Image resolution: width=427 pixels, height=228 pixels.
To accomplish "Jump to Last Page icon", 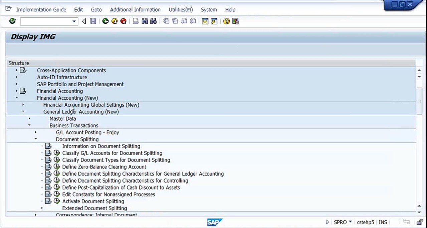I will point(193,21).
